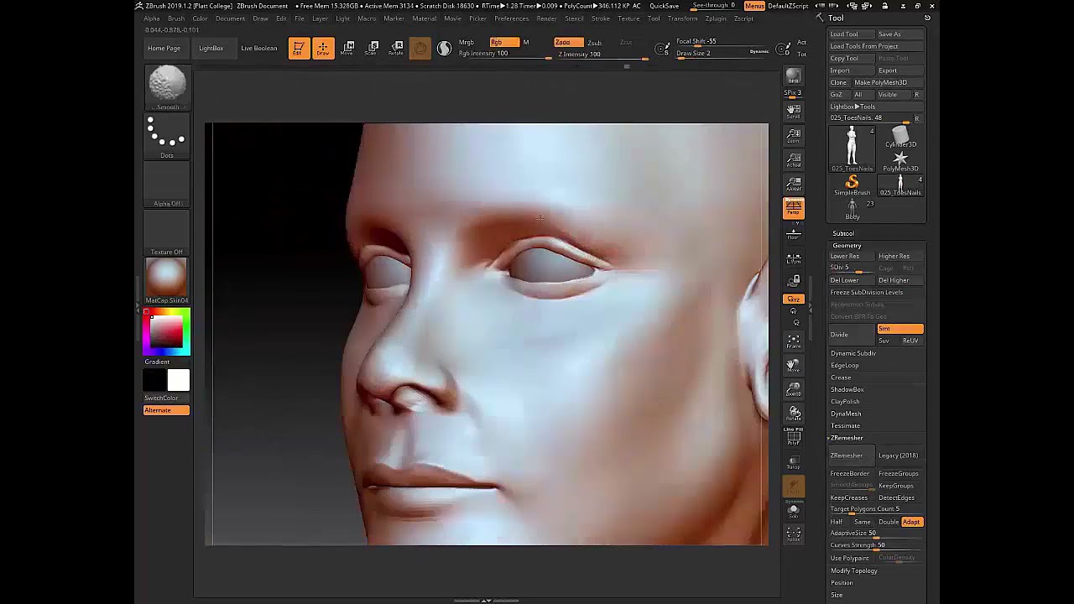
Task: Click the right shelf Rotate view icon
Action: tap(793, 414)
